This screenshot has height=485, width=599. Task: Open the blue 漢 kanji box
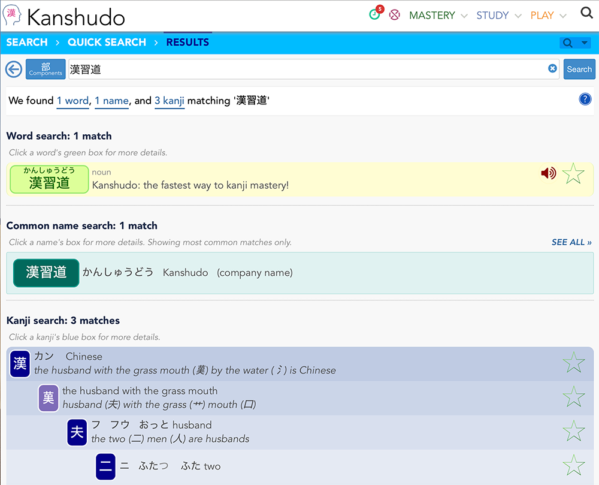(x=20, y=364)
